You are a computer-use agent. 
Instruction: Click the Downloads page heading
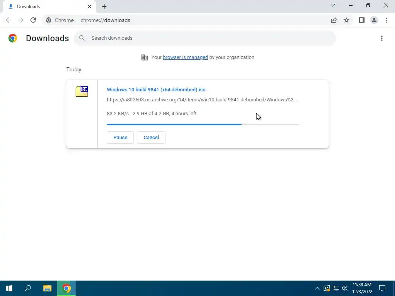pyautogui.click(x=47, y=38)
